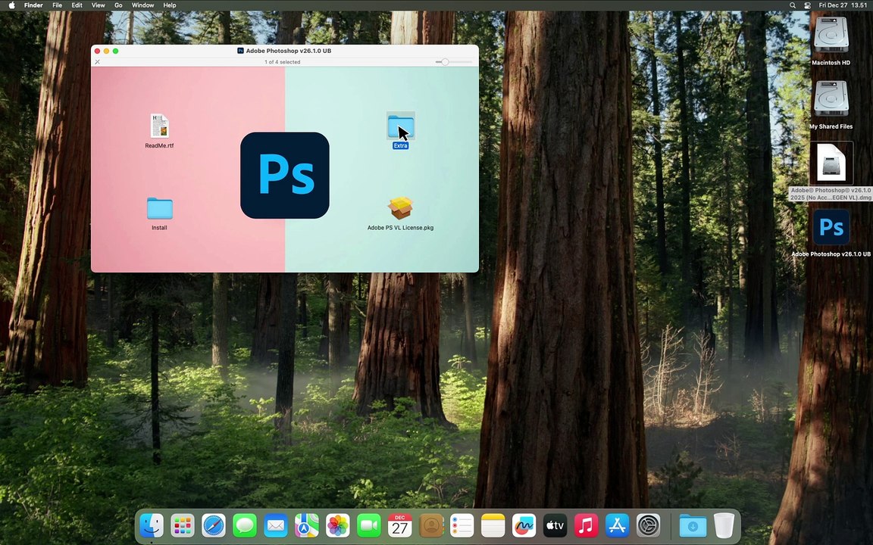Close the Adobe Photoshop Finder window
Viewport: 873px width, 545px height.
coord(98,51)
